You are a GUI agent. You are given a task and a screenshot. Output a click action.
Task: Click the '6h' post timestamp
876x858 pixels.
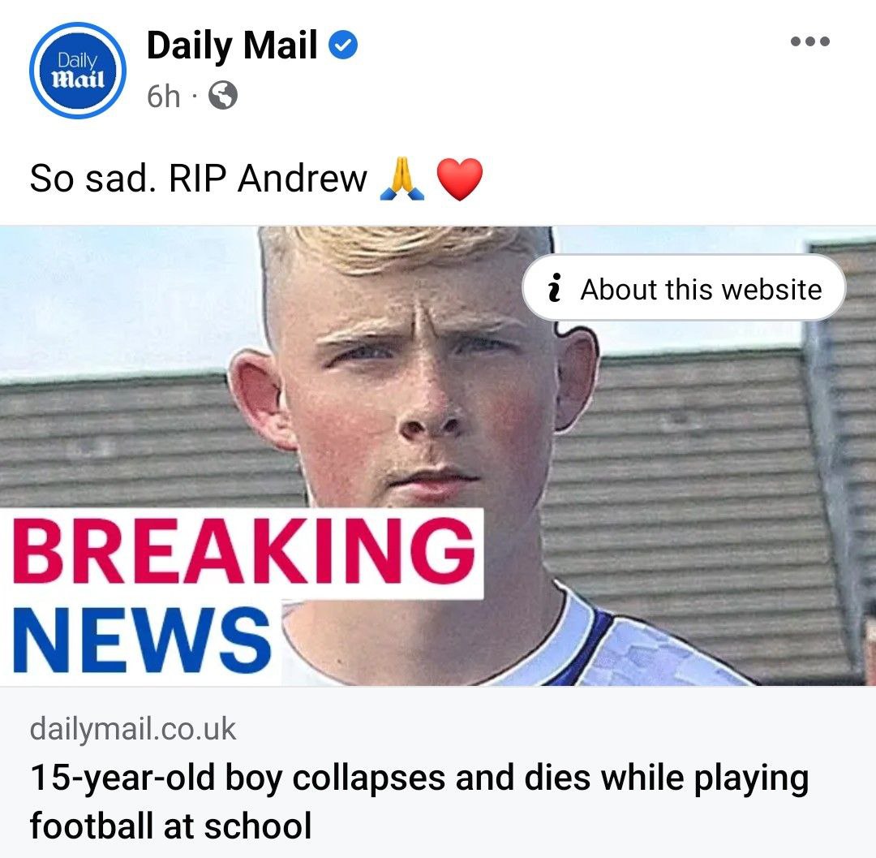click(164, 96)
